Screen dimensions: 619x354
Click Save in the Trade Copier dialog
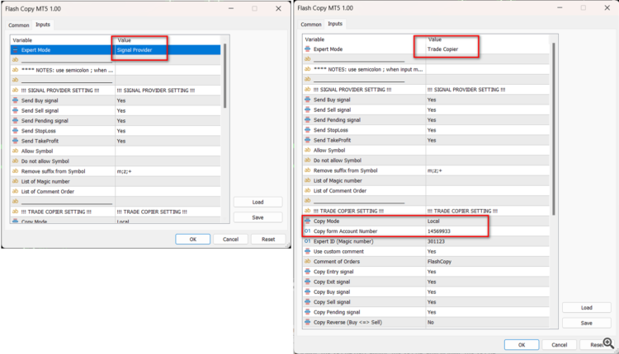coord(587,324)
